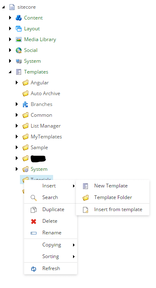Select the MyTemplates tree label

[46, 137]
